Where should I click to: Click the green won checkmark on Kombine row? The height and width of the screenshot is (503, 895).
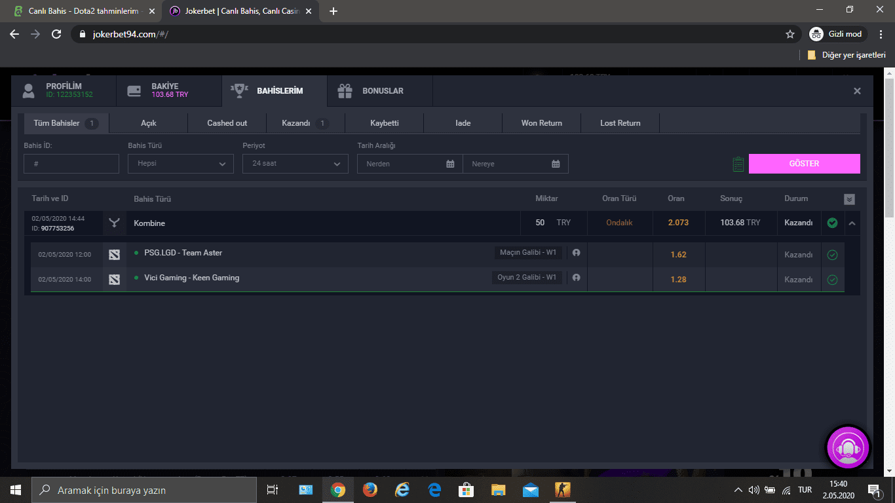point(832,223)
